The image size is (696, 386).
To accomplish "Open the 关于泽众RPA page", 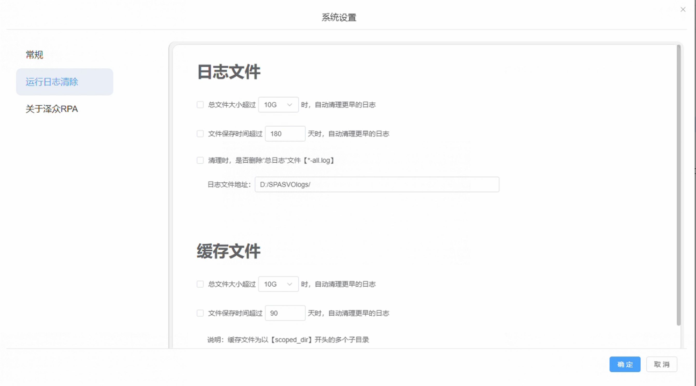I will pos(52,109).
